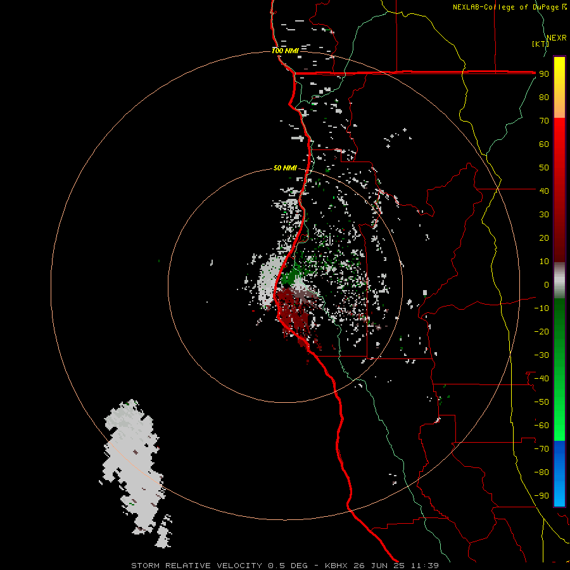The width and height of the screenshot is (570, 570).
Task: Click the 60 value on velocity scale
Action: coord(544,144)
